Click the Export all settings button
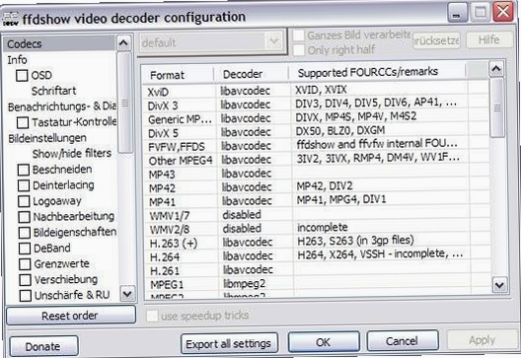This screenshot has width=521, height=358. coord(229,343)
